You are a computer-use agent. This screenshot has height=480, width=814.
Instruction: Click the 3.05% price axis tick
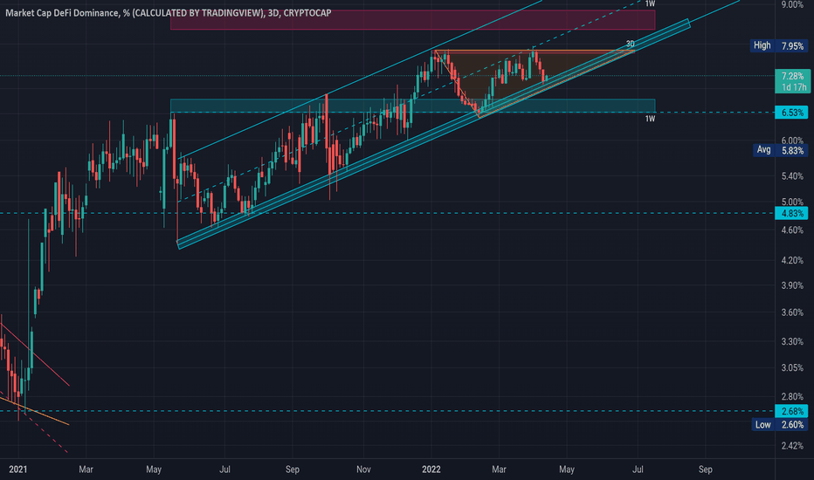(792, 368)
